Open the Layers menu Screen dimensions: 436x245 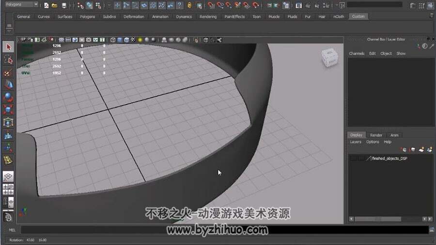356,142
